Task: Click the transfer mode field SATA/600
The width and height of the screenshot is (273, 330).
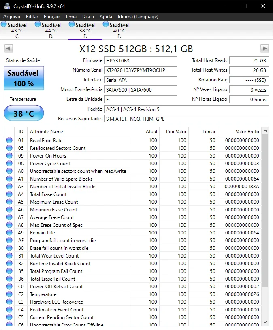Action: tap(141, 89)
